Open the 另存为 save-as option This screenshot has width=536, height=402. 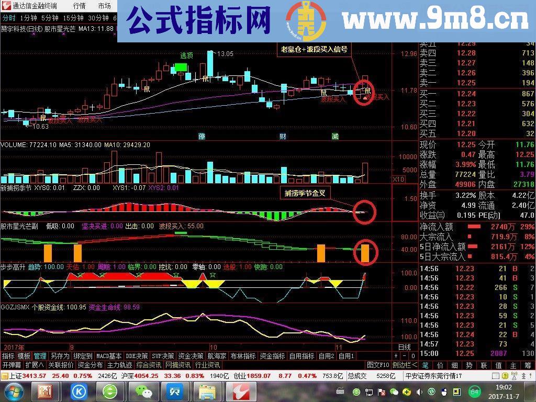pos(59,356)
